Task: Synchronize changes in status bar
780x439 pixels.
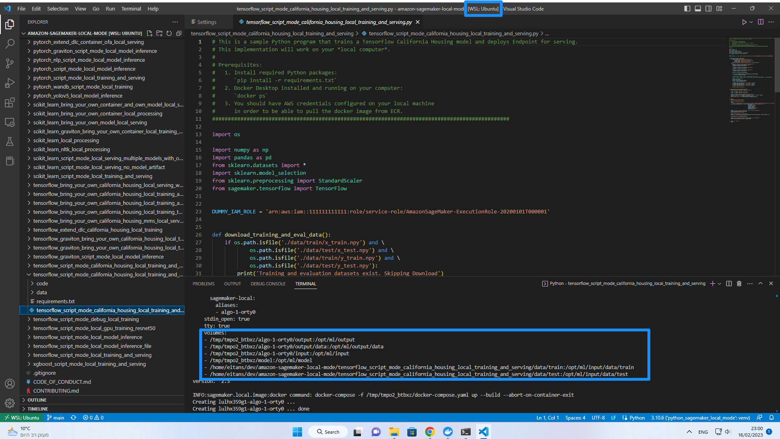Action: point(73,417)
